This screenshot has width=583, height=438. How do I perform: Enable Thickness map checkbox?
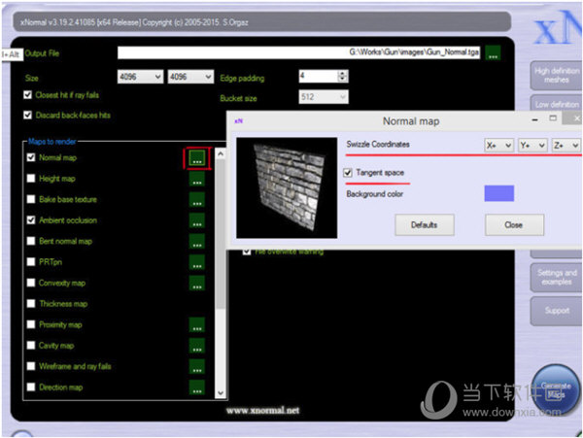[31, 303]
